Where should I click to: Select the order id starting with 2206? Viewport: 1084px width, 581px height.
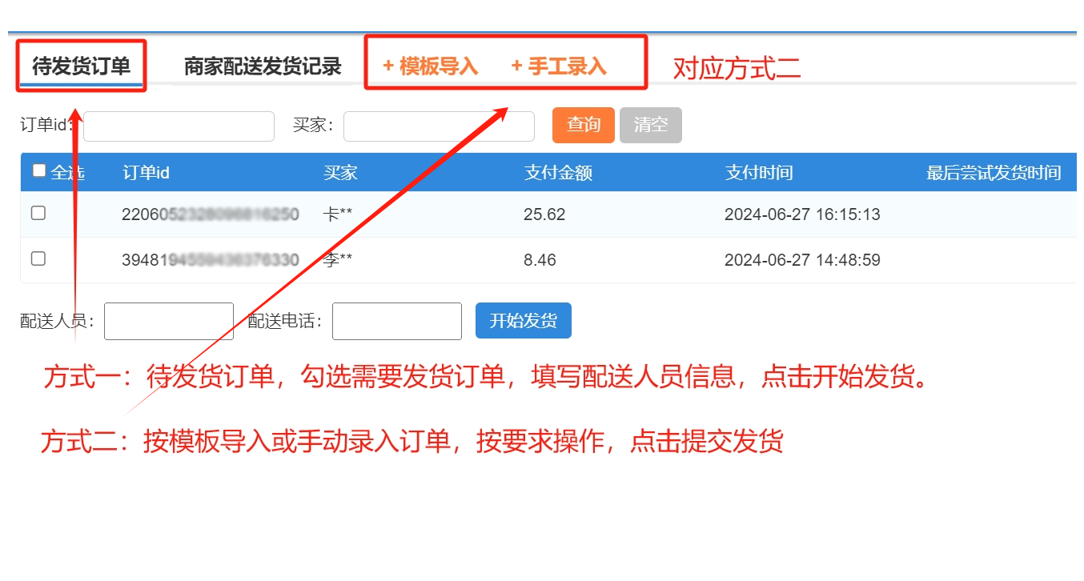[x=210, y=214]
